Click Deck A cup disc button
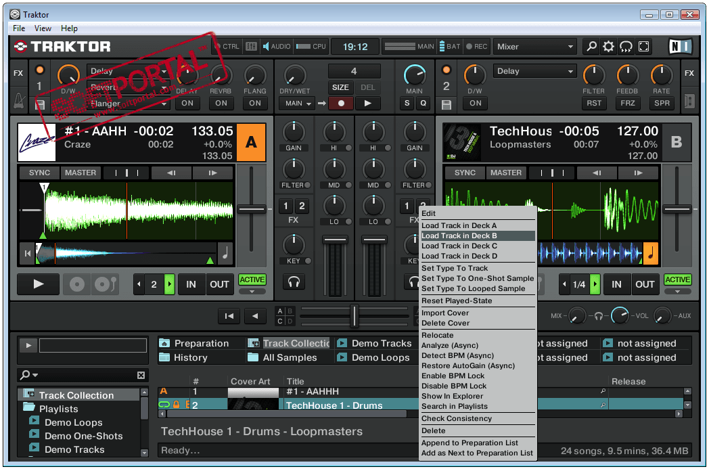 point(105,284)
